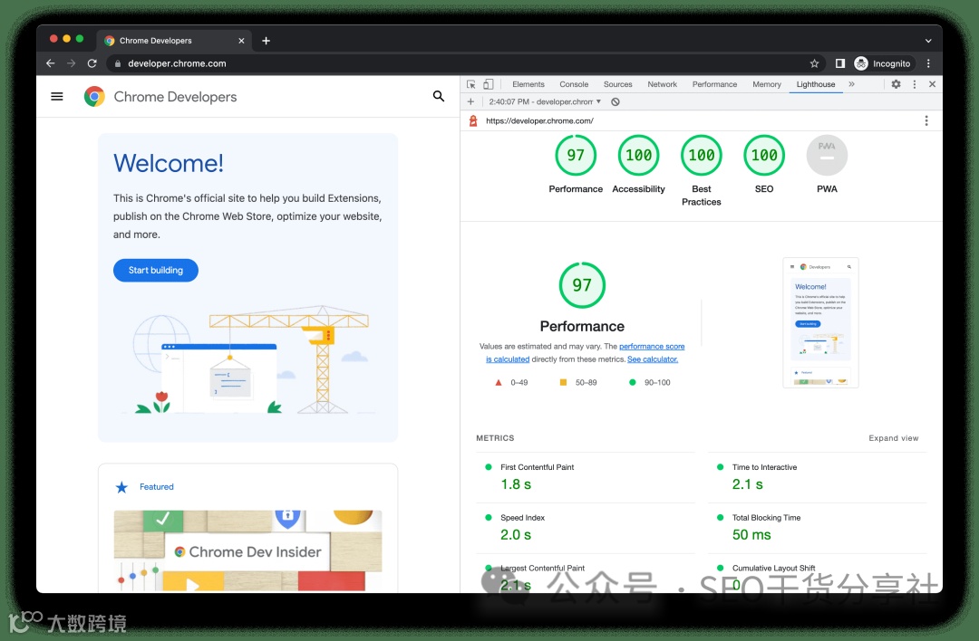This screenshot has height=641, width=979.
Task: Switch to the Console tab
Action: point(574,84)
